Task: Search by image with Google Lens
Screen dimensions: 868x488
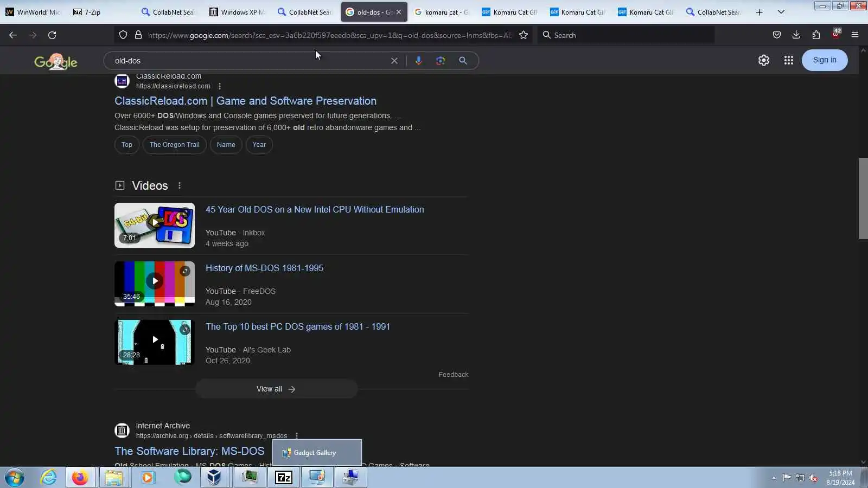Action: point(441,61)
